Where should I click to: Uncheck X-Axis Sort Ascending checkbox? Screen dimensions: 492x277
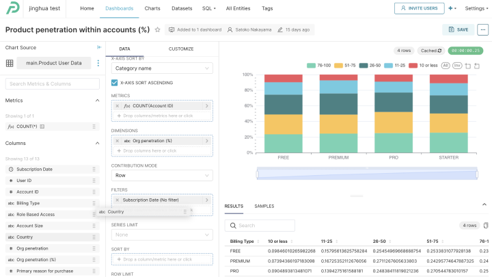pyautogui.click(x=115, y=83)
